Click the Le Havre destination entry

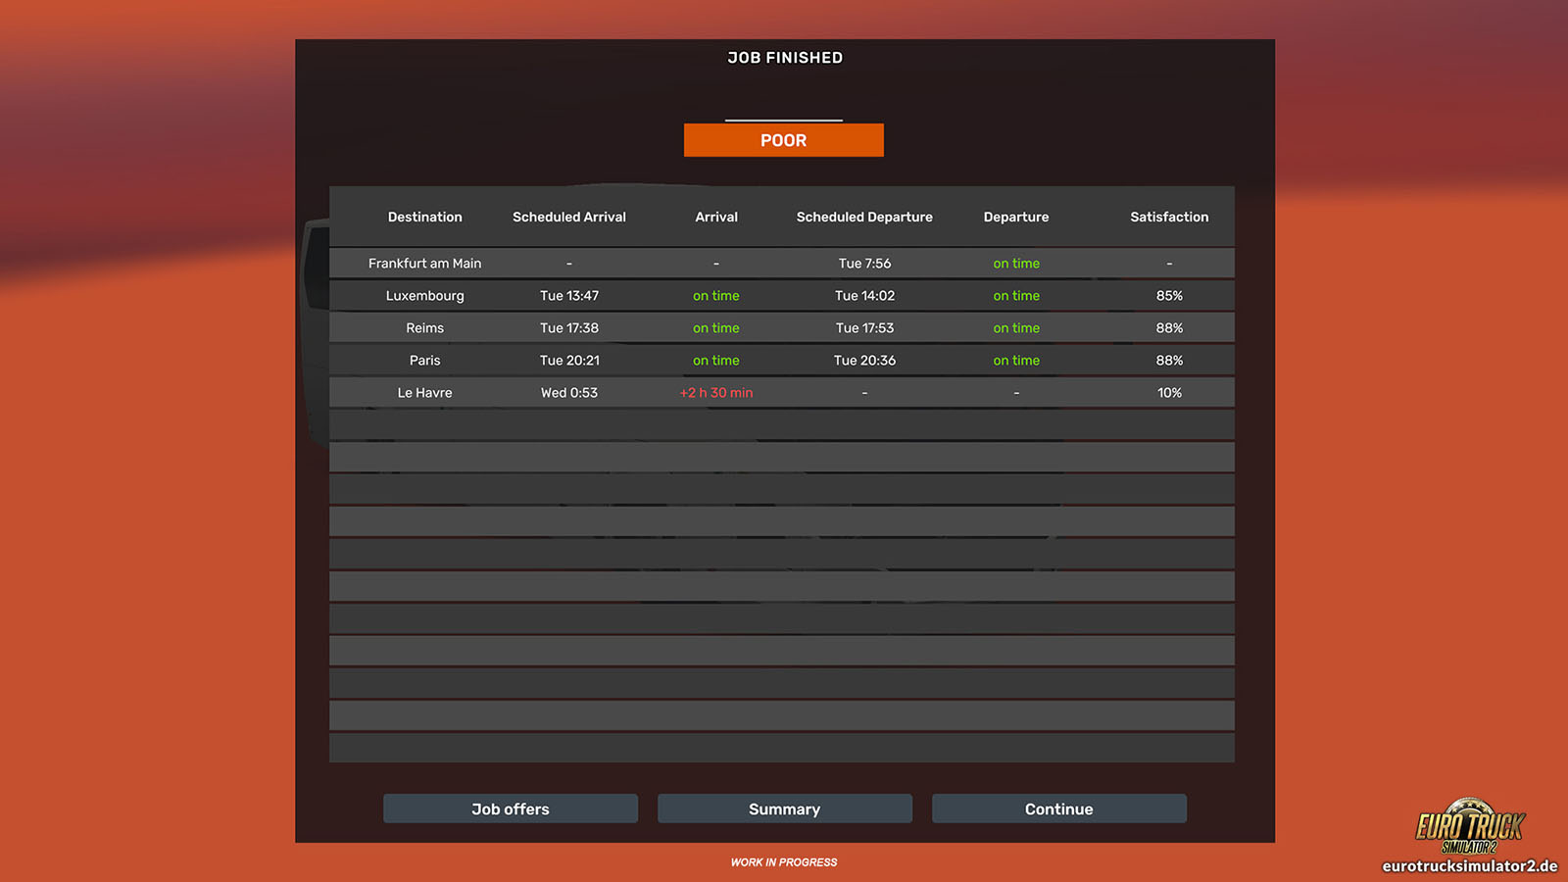click(424, 392)
